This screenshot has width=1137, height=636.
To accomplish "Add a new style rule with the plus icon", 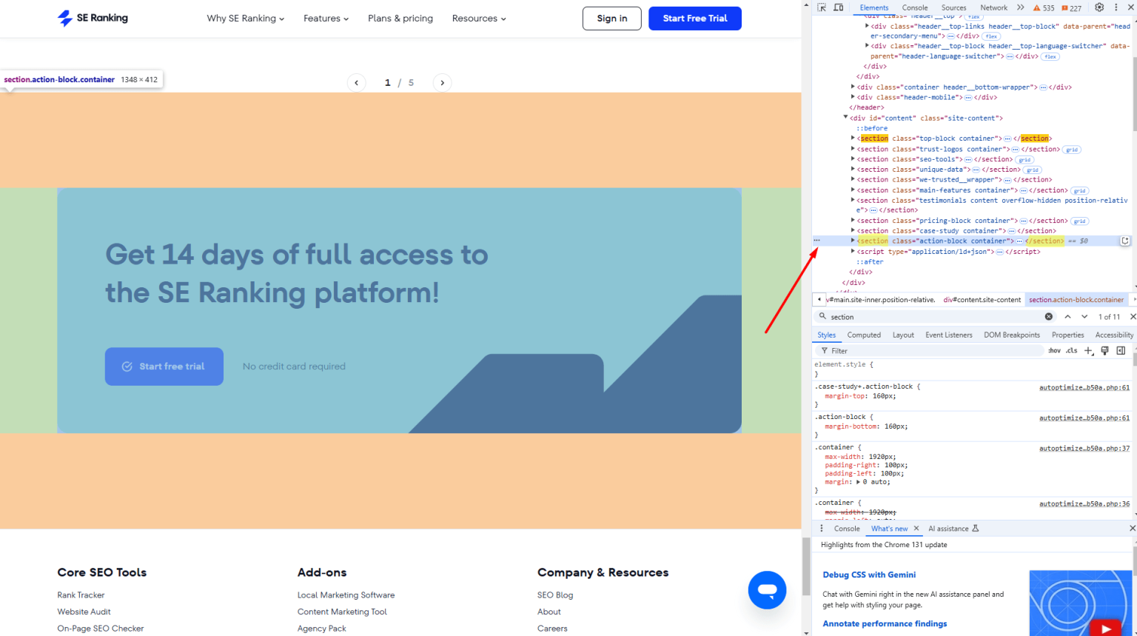I will click(x=1088, y=350).
